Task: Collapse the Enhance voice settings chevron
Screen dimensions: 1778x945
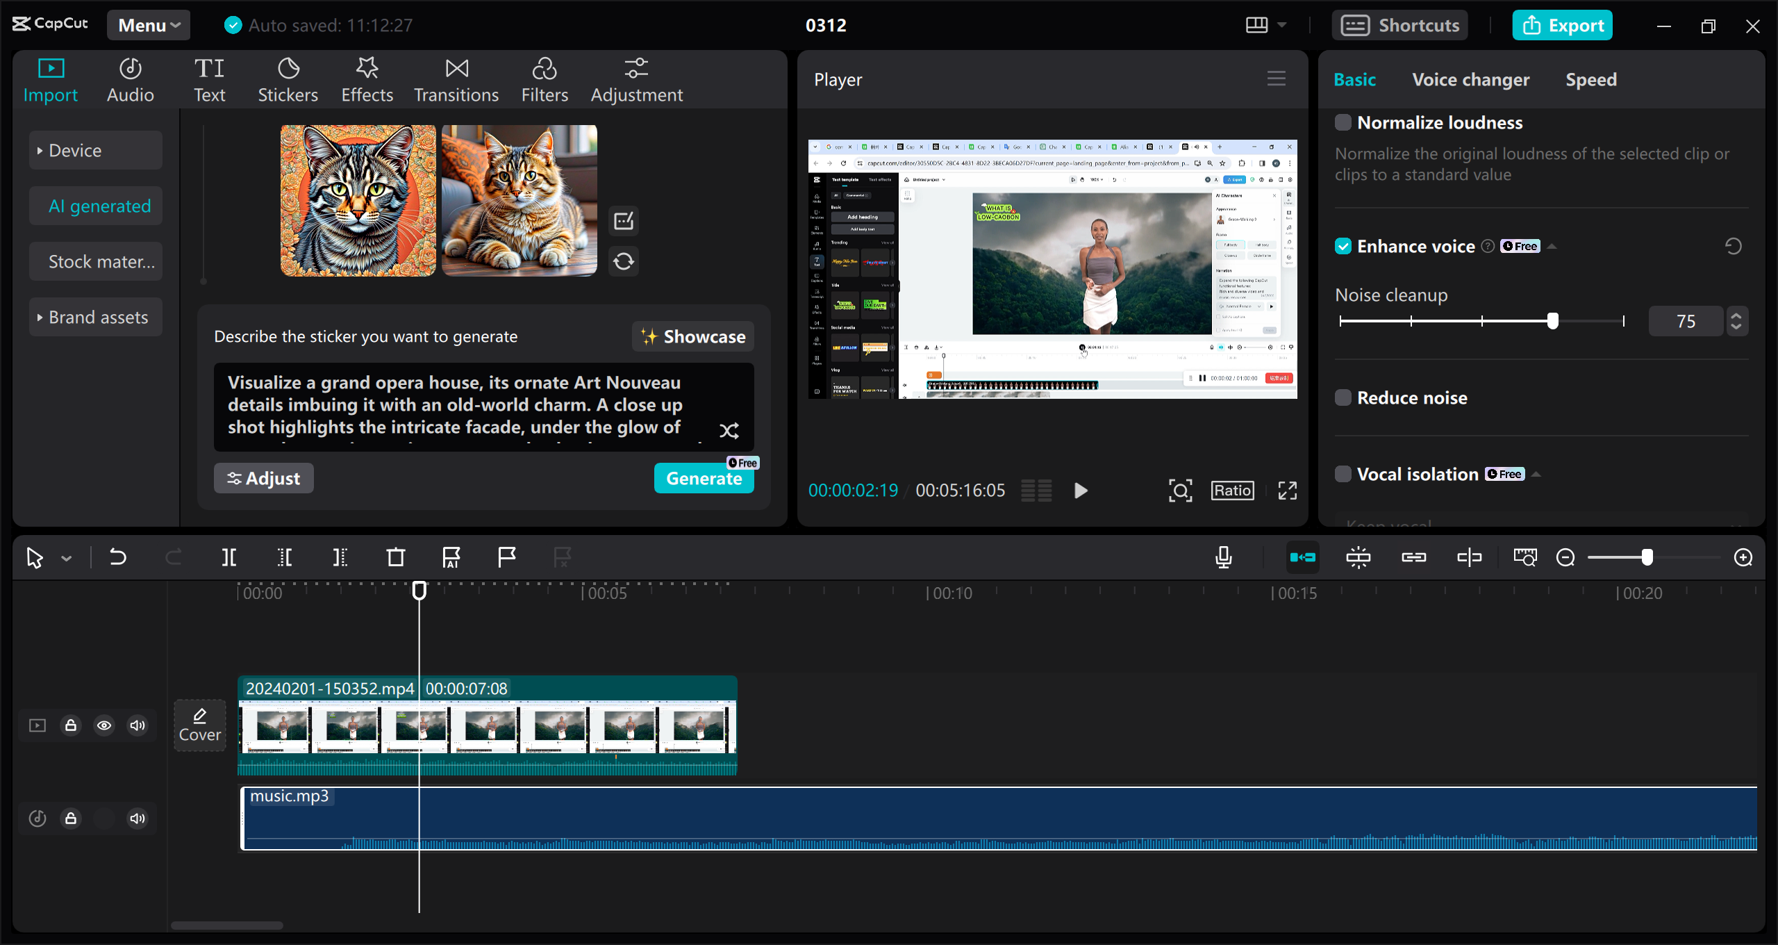Action: pos(1553,246)
